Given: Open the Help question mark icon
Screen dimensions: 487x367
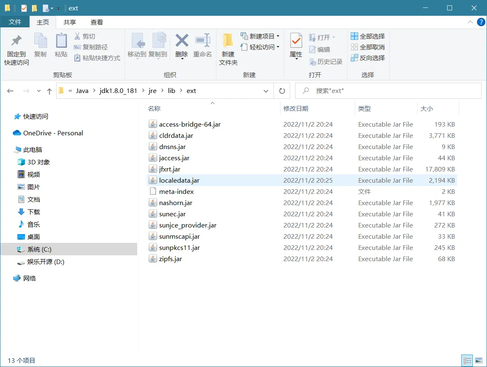Looking at the screenshot, I should [x=481, y=22].
